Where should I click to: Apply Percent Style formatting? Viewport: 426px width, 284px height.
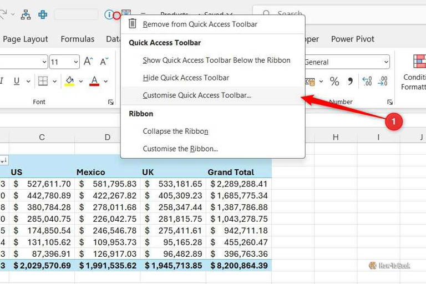coord(334,81)
